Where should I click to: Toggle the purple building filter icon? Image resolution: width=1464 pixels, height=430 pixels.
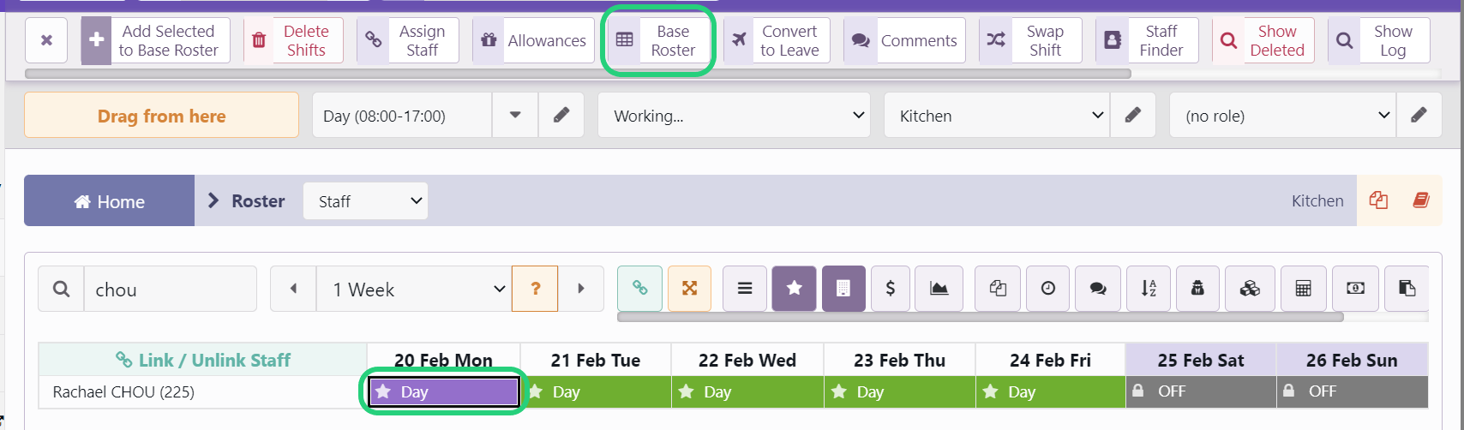coord(843,289)
